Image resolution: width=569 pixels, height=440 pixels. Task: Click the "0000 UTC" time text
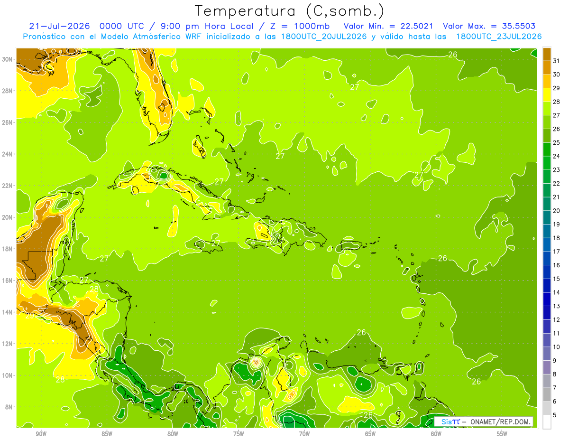tap(122, 26)
